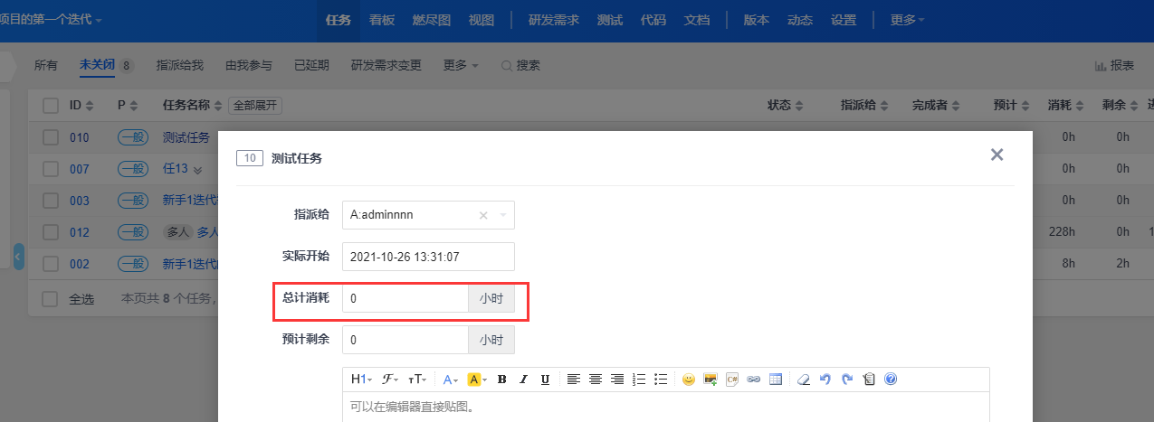Align text left in editor
The height and width of the screenshot is (422, 1154).
(x=574, y=380)
